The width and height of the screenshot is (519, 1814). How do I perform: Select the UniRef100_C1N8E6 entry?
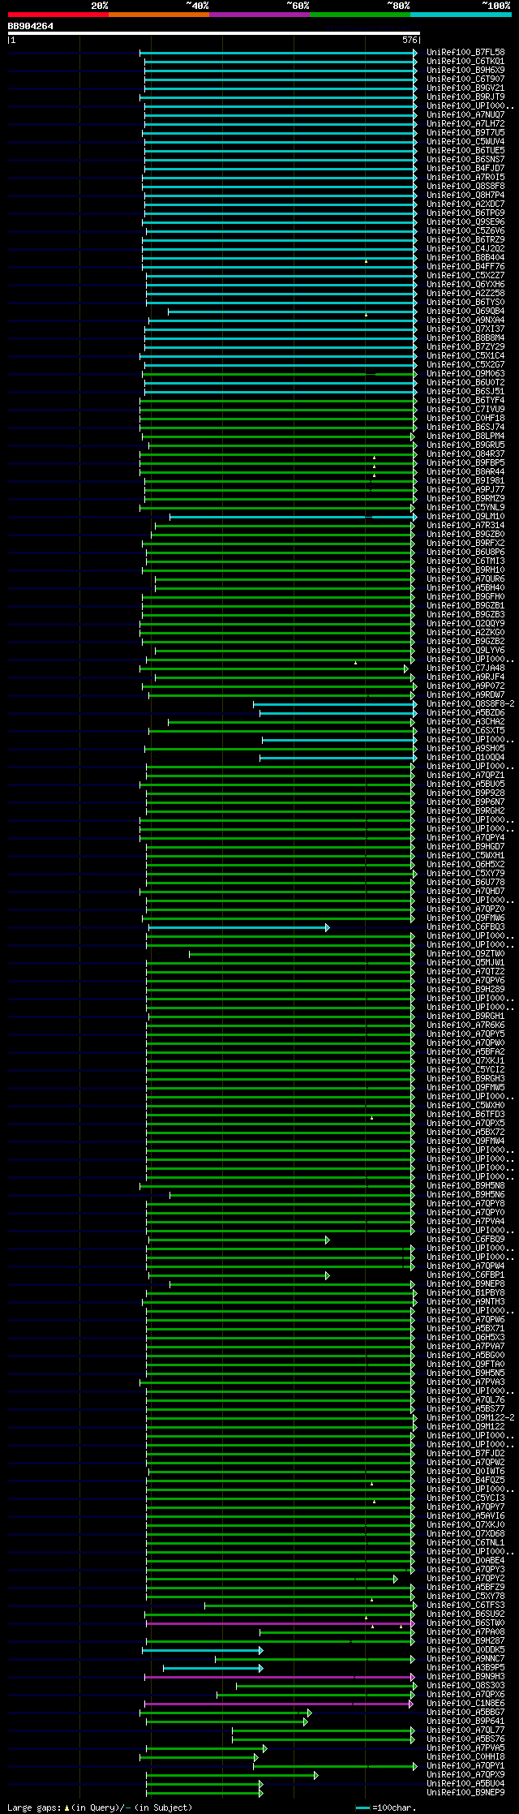465,1704
